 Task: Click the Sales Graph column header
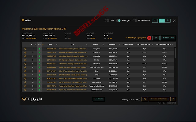pos(128,45)
